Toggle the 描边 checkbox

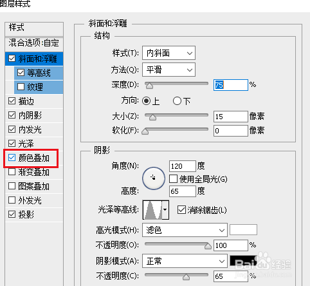tap(12, 101)
